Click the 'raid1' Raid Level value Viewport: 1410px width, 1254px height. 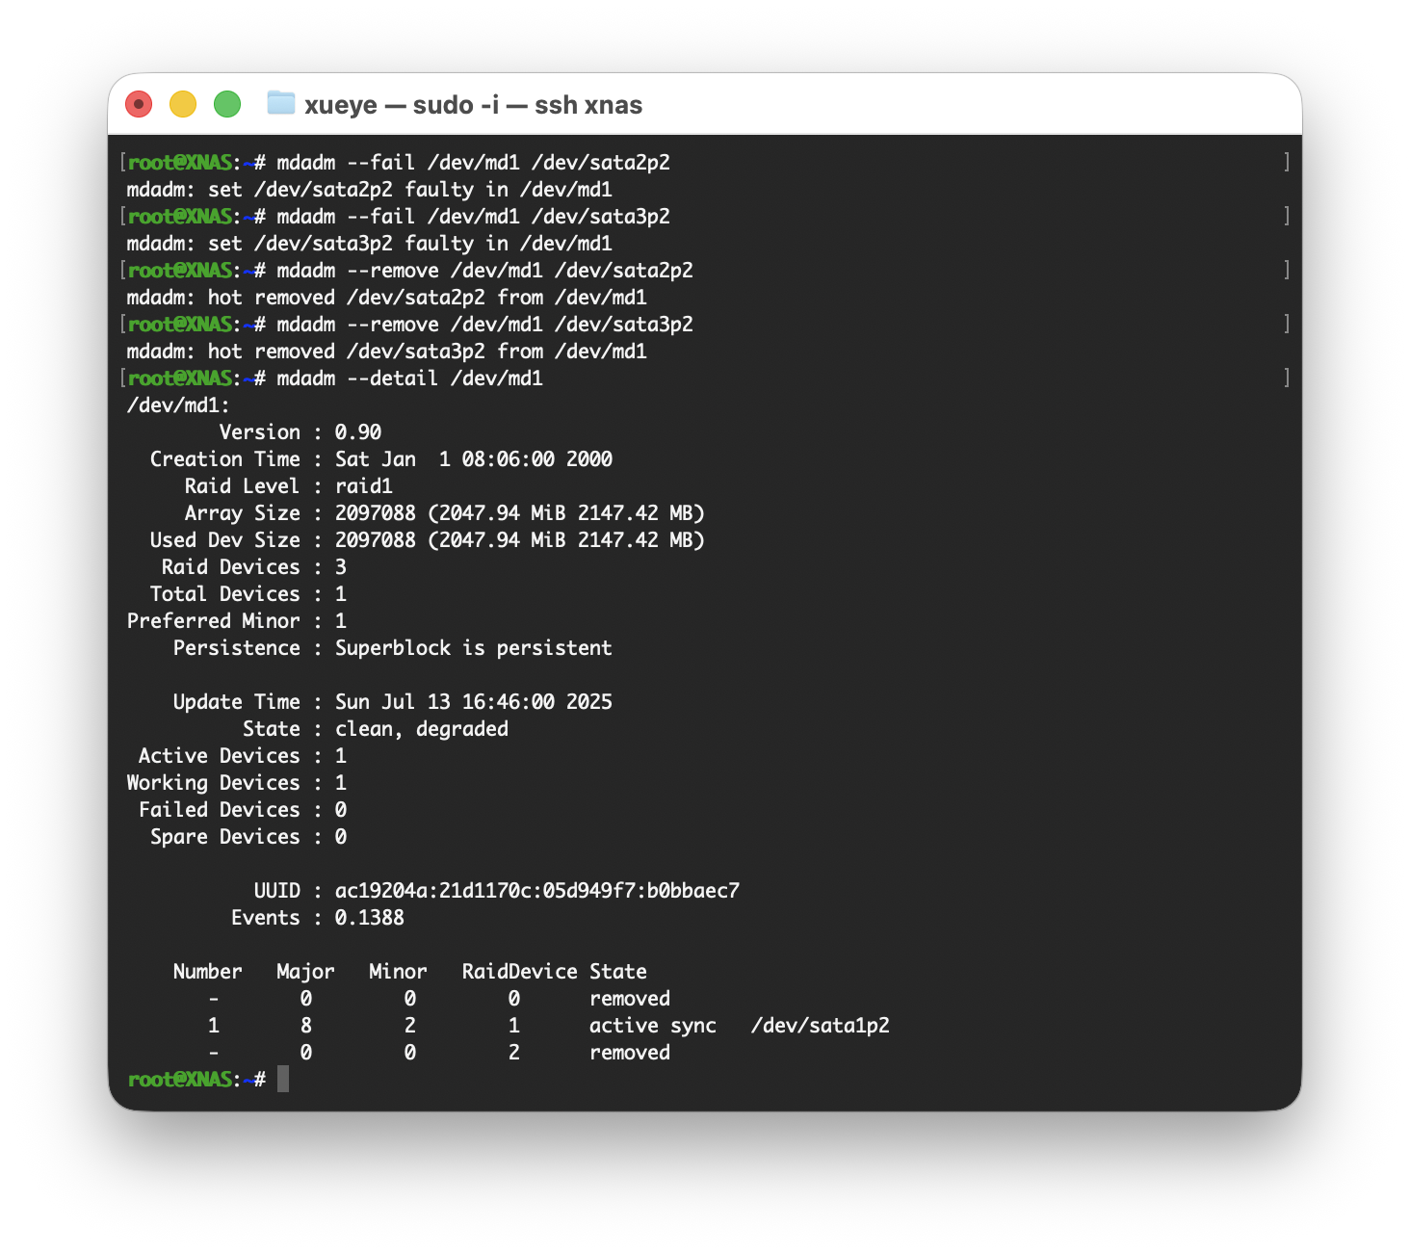(x=363, y=486)
